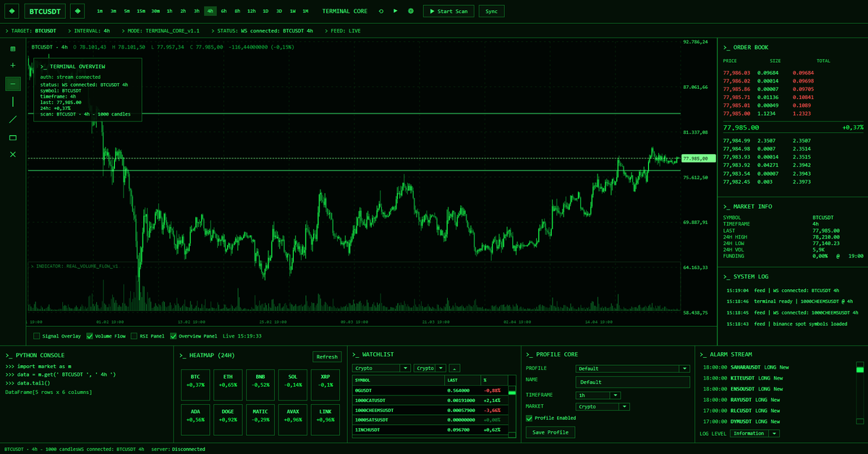
Task: Select the horizontal line drawing tool
Action: (13, 84)
